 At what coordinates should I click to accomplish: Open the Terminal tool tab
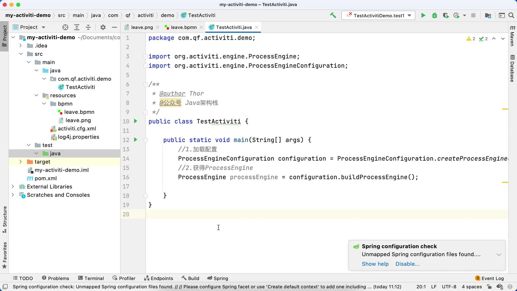pos(91,278)
